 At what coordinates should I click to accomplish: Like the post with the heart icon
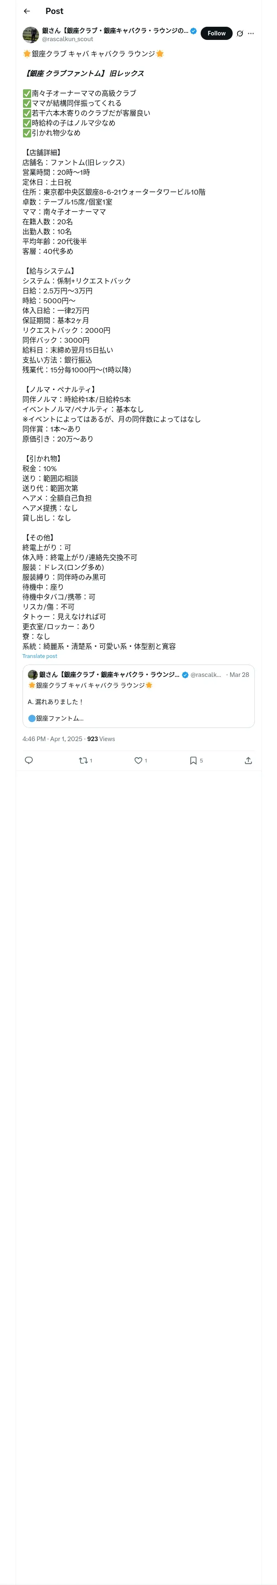click(x=138, y=760)
